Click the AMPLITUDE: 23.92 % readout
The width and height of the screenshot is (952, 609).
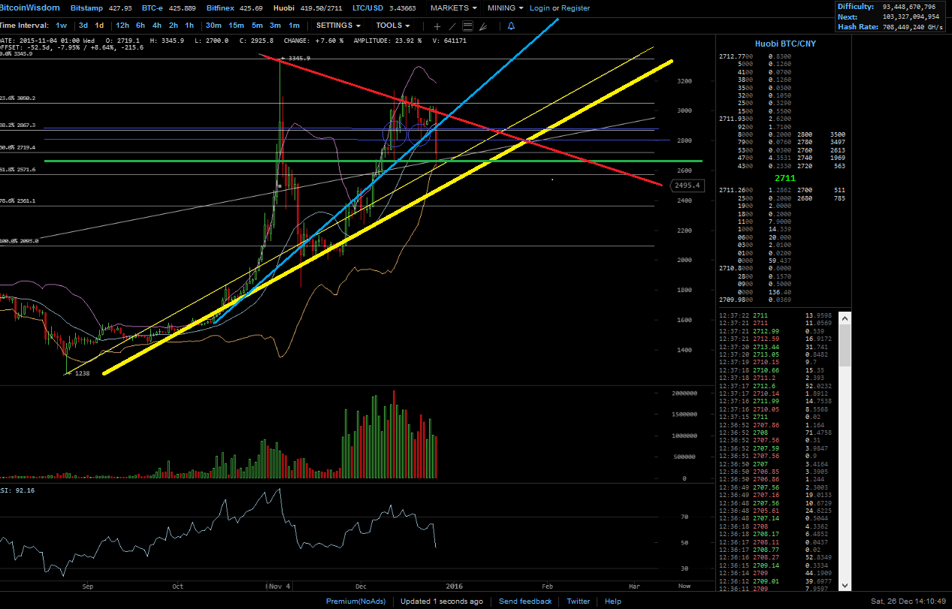(387, 41)
